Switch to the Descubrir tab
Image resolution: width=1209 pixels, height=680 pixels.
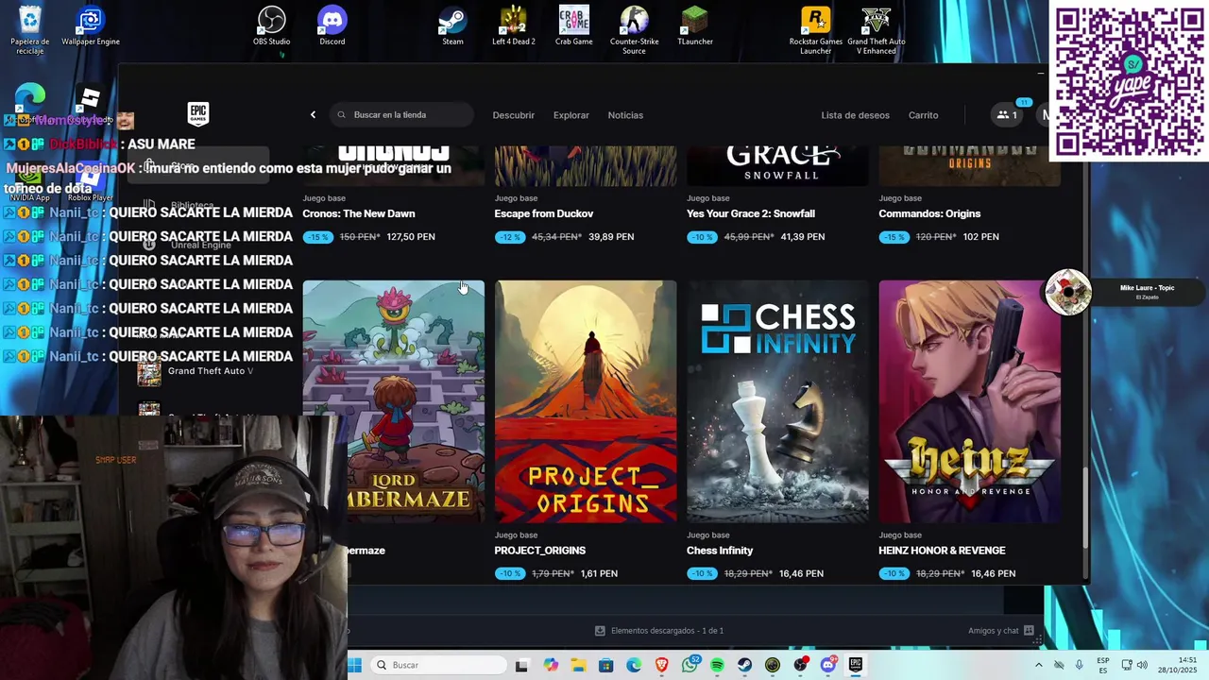pos(514,115)
